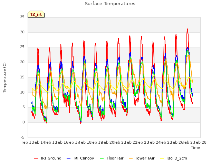
Task: Click the Temperature (C) y-axis label
Action: [x=4, y=77]
